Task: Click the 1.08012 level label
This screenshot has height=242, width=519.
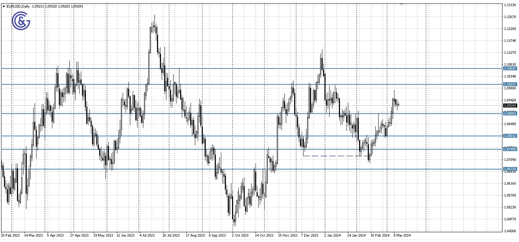Action: point(510,136)
